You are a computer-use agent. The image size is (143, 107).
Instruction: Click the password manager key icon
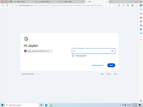click(106, 5)
